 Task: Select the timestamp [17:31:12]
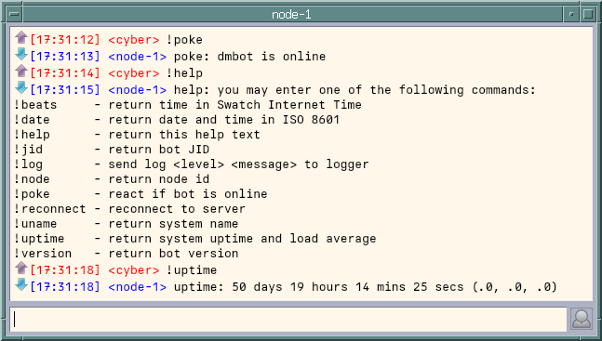(x=65, y=40)
